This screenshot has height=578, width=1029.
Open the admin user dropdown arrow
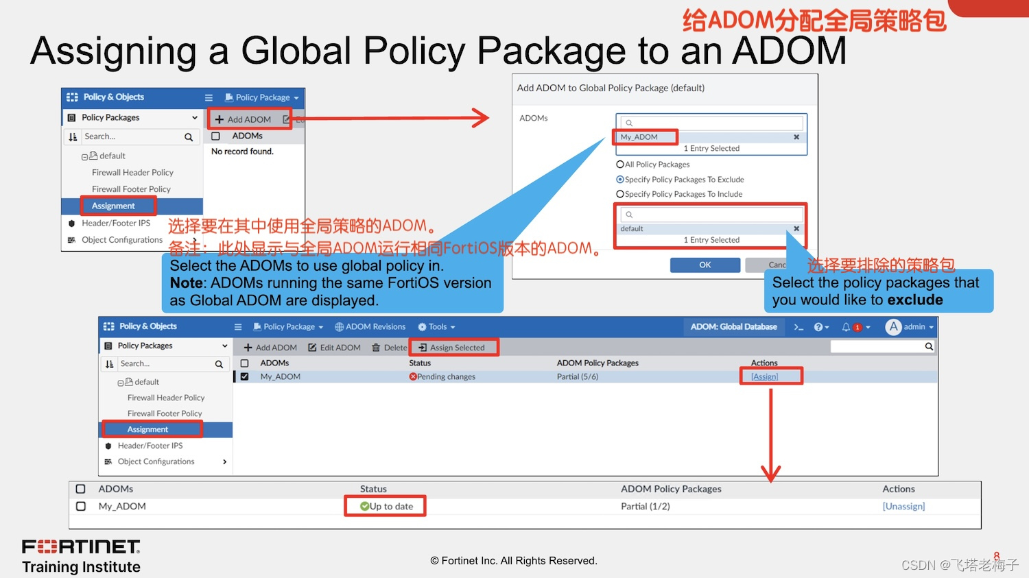pyautogui.click(x=931, y=328)
